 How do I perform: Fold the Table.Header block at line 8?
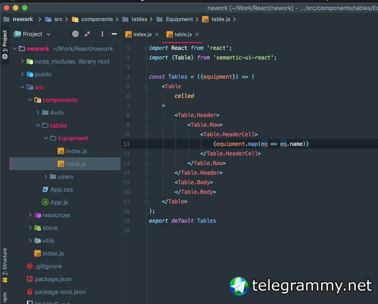[146, 115]
